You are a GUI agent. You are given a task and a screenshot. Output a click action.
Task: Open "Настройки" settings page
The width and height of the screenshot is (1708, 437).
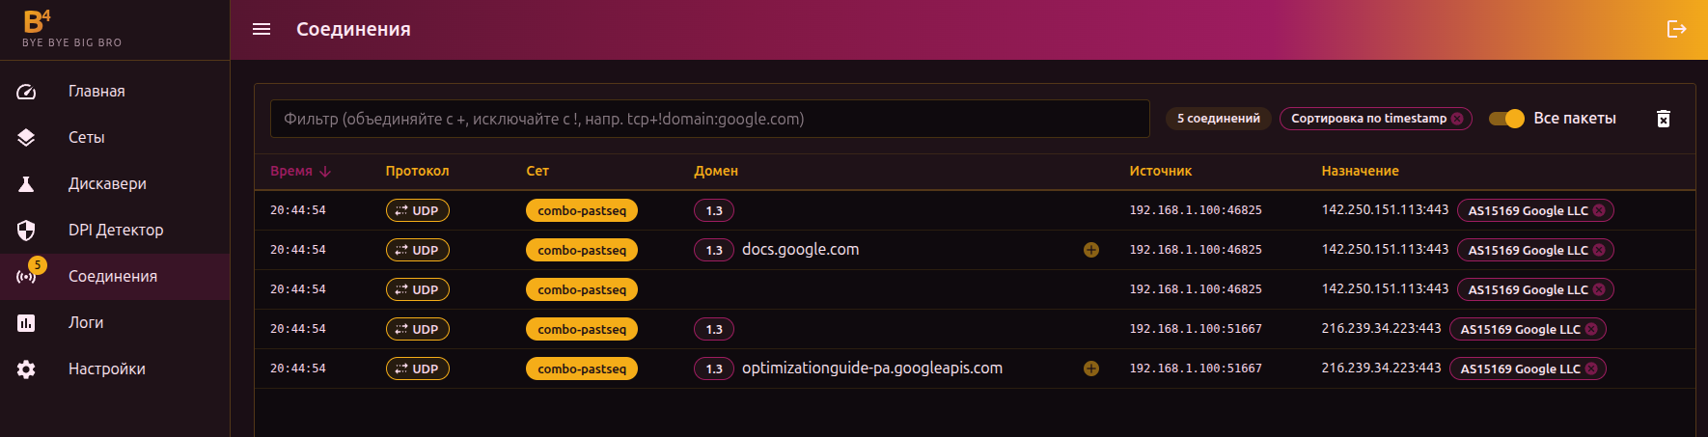pyautogui.click(x=106, y=369)
